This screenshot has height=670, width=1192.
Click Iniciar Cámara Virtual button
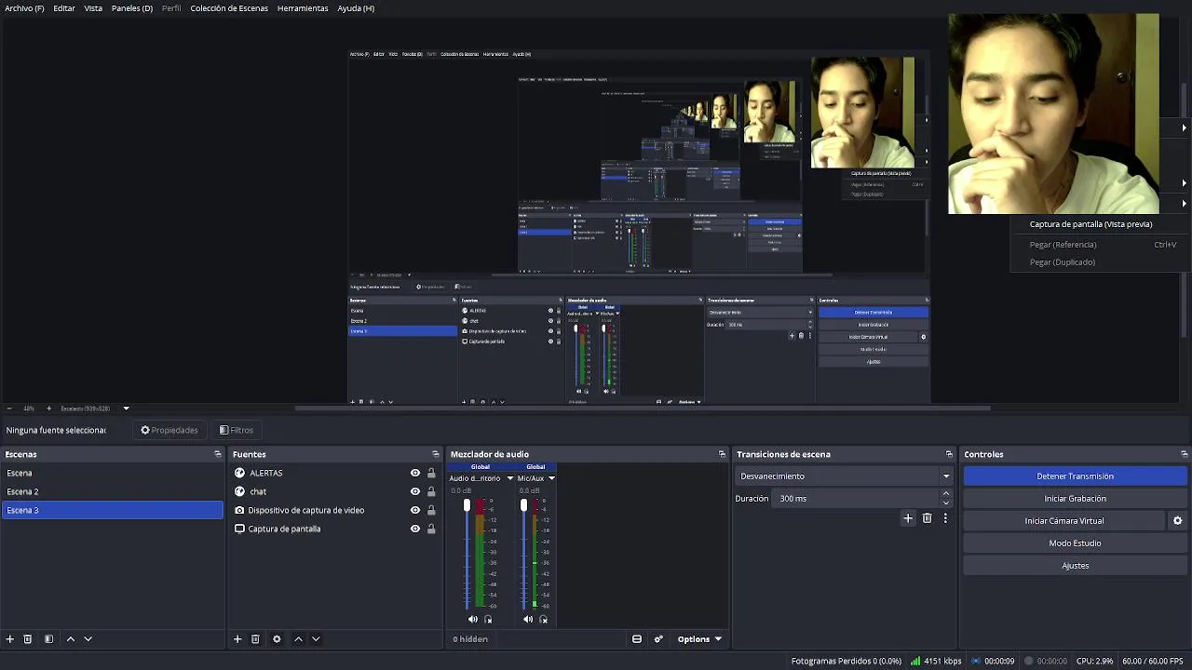pos(1064,521)
